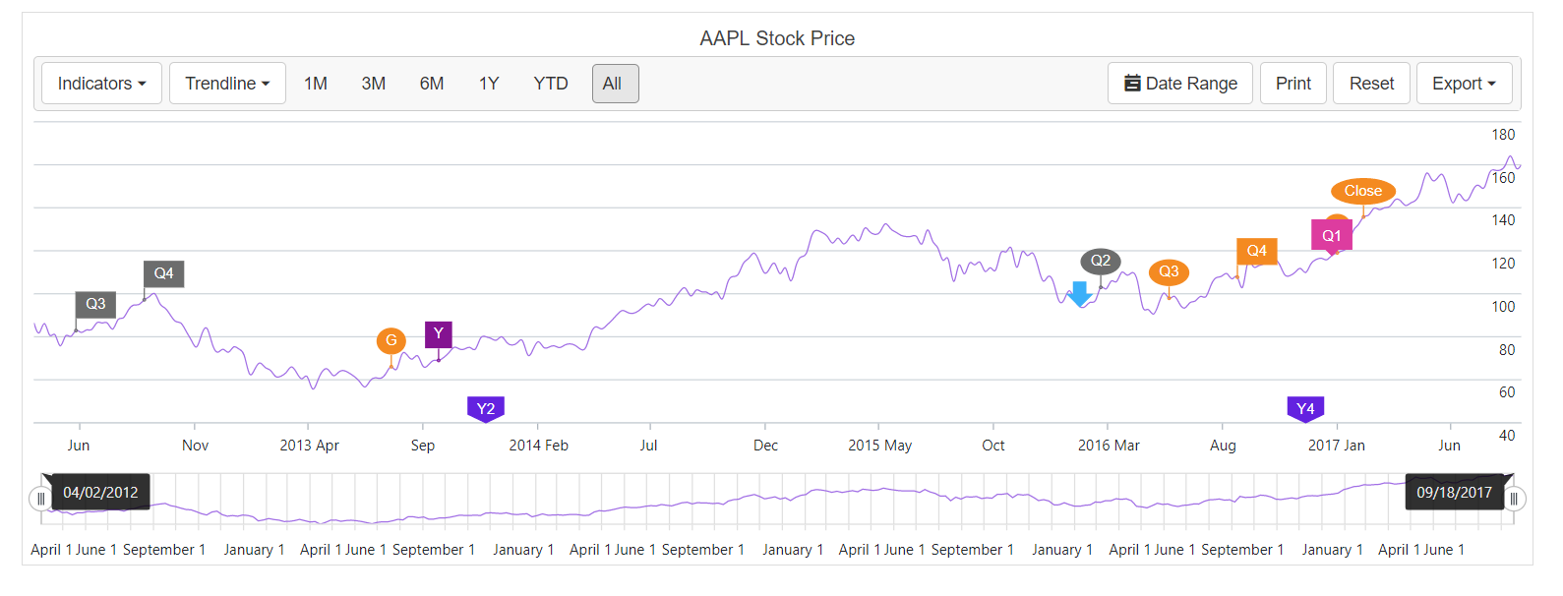Click the 2017 Jan axis label
This screenshot has height=596, width=1563.
pyautogui.click(x=1336, y=446)
